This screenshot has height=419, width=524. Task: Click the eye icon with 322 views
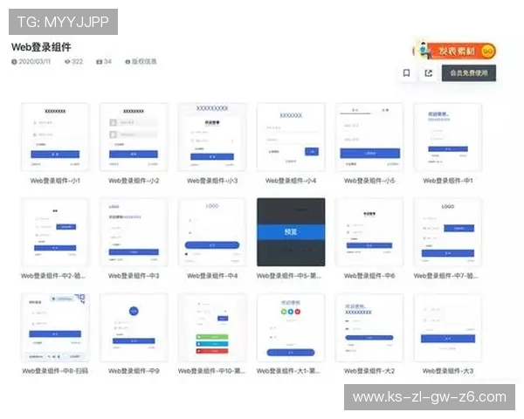(x=67, y=61)
